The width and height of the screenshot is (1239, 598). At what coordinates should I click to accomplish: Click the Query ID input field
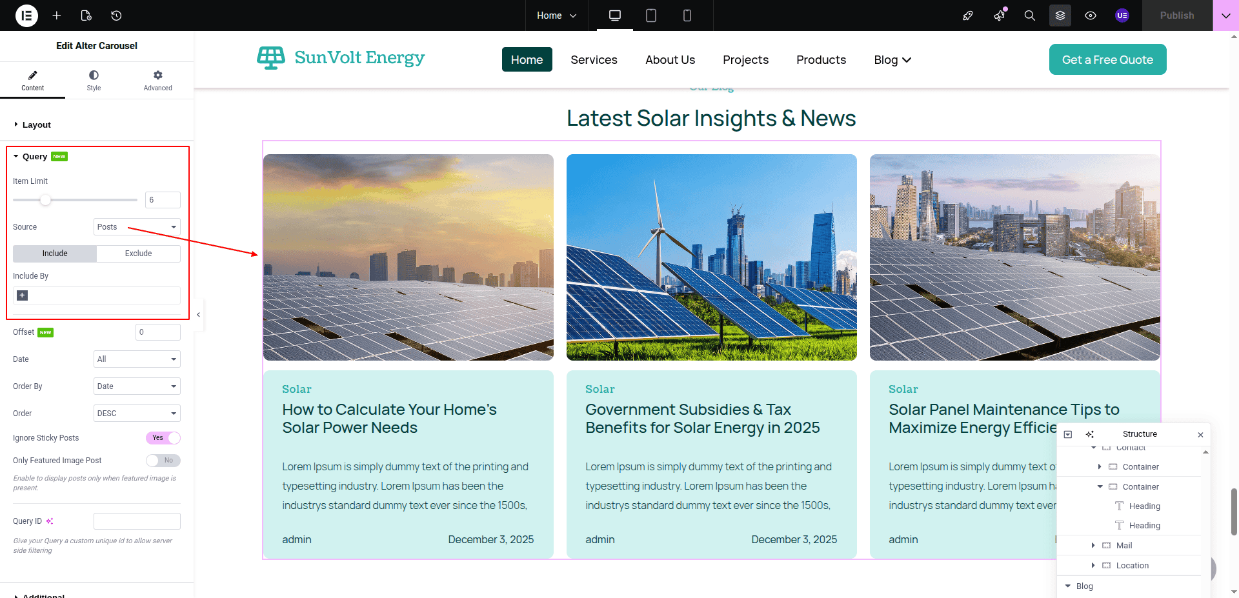137,521
